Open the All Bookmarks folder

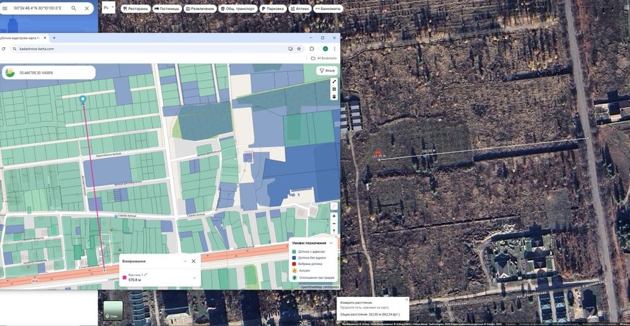tap(324, 58)
